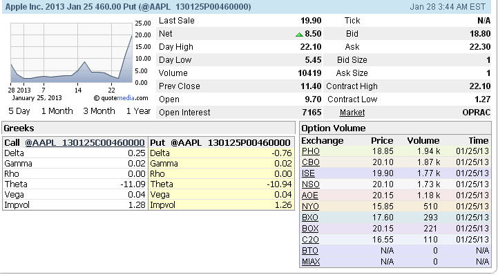Select Ask value 22.30
The width and height of the screenshot is (498, 277).
(480, 47)
